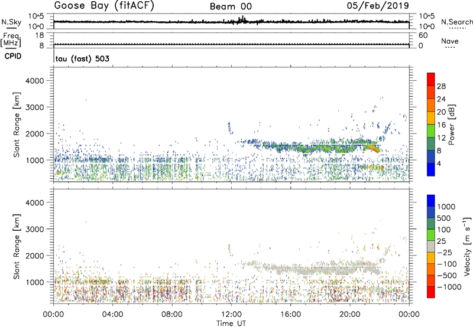The image size is (473, 327).
Task: Click the '4000' range tick in power panel
Action: [x=35, y=81]
